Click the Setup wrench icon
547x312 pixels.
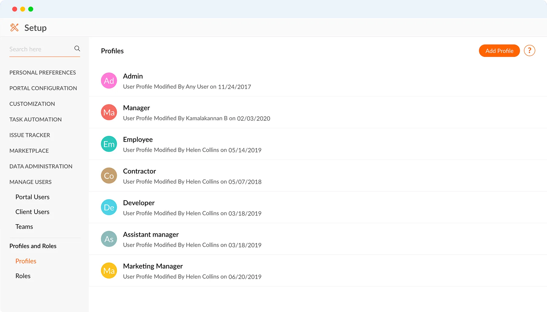pyautogui.click(x=15, y=27)
